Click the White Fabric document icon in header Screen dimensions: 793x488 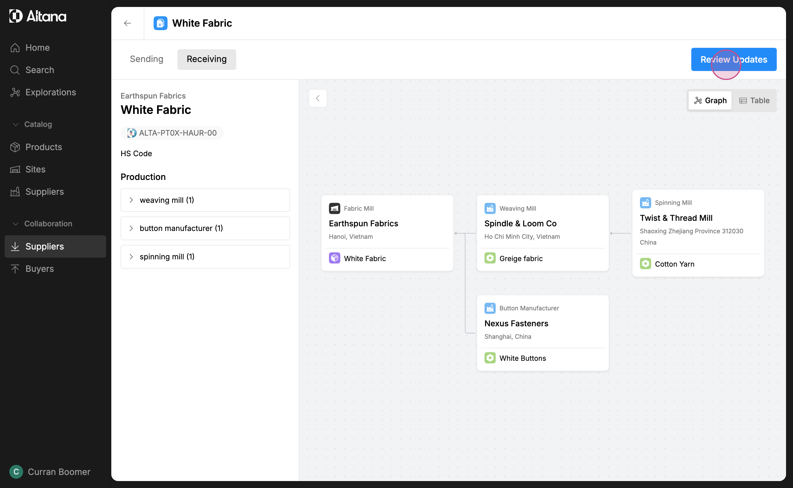tap(160, 23)
